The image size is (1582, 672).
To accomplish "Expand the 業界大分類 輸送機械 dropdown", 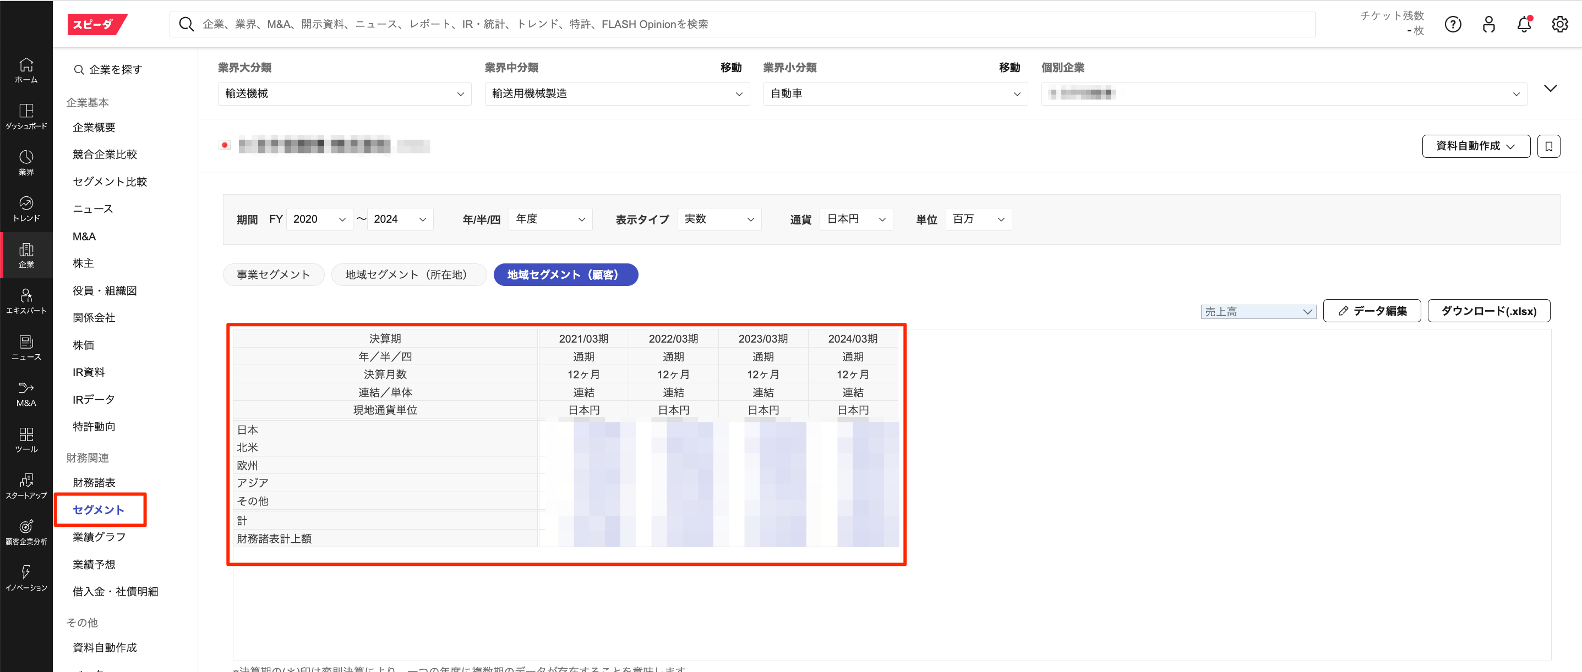I will [344, 94].
